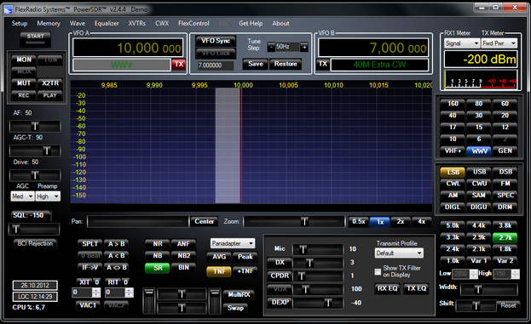Viewport: 531px width, 324px height.
Task: Open the AGC Med dropdown
Action: click(22, 196)
